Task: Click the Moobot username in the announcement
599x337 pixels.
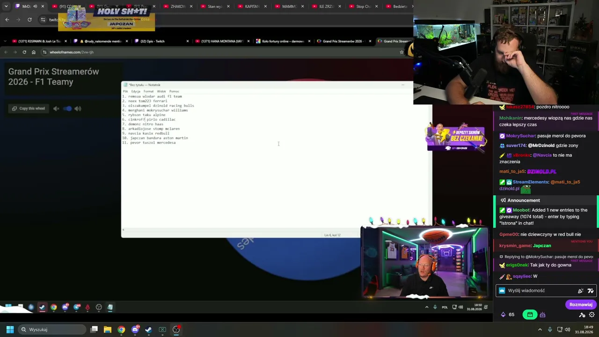Action: [x=521, y=210]
